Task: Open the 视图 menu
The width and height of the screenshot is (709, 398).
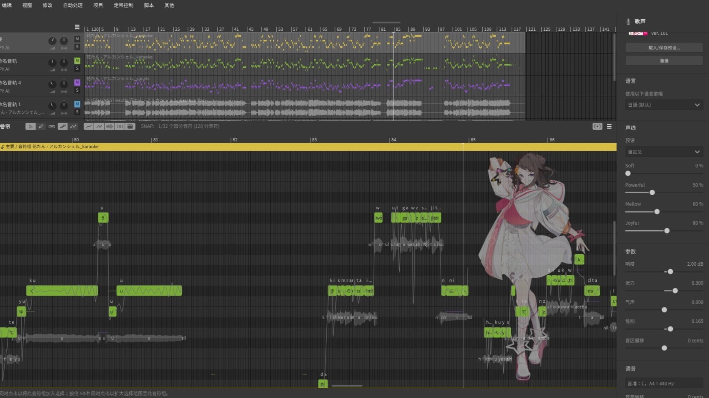Action: [x=27, y=6]
